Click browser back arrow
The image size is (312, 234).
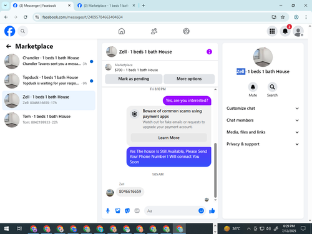tap(6, 17)
